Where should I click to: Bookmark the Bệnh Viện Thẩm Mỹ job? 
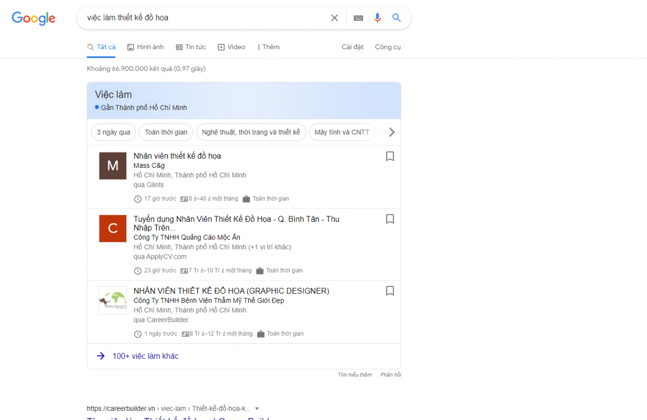coord(390,291)
